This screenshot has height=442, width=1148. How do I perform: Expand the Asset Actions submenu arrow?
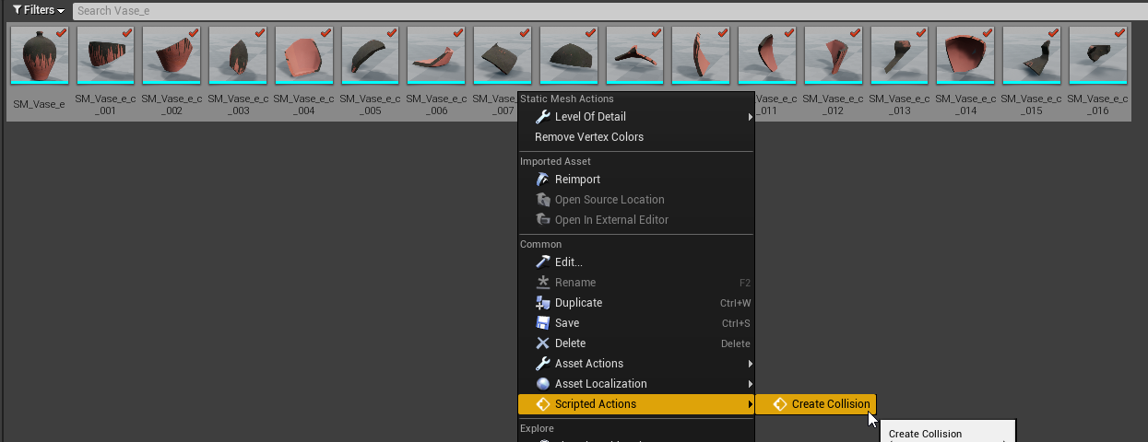(x=750, y=364)
